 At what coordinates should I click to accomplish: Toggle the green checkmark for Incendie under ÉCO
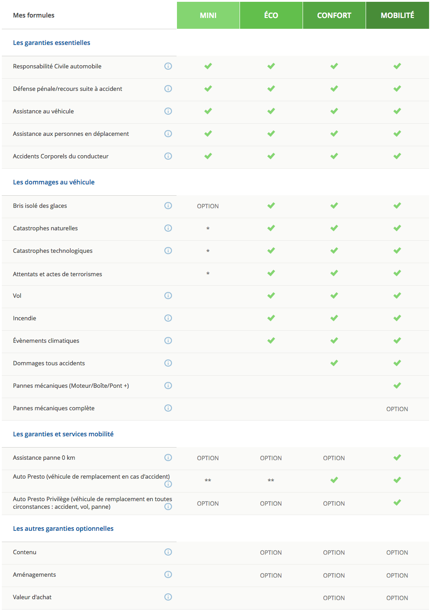tap(271, 318)
